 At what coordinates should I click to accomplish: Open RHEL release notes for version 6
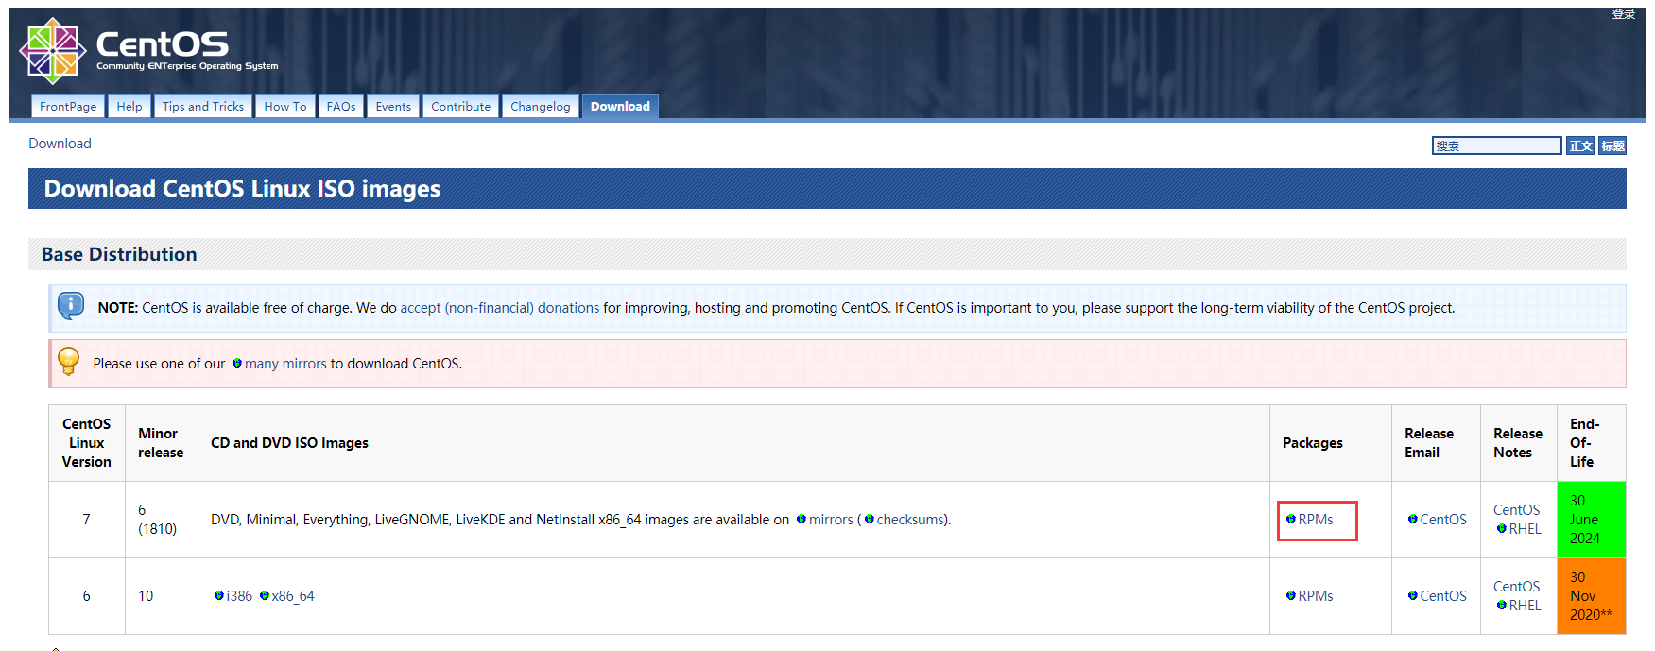pos(1525,606)
